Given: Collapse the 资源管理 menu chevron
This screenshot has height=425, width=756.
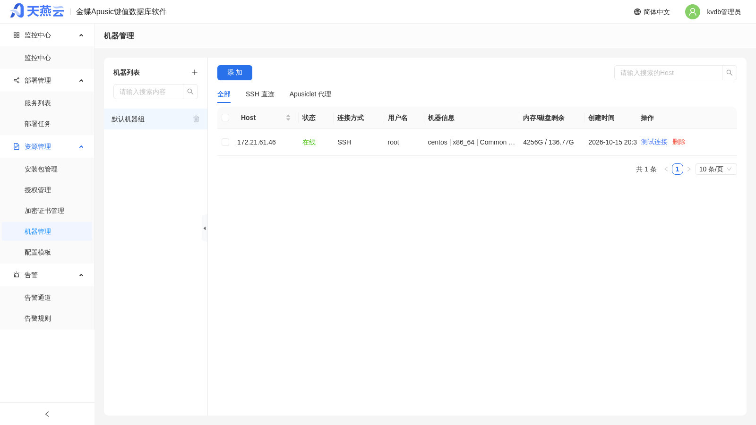Looking at the screenshot, I should (81, 146).
